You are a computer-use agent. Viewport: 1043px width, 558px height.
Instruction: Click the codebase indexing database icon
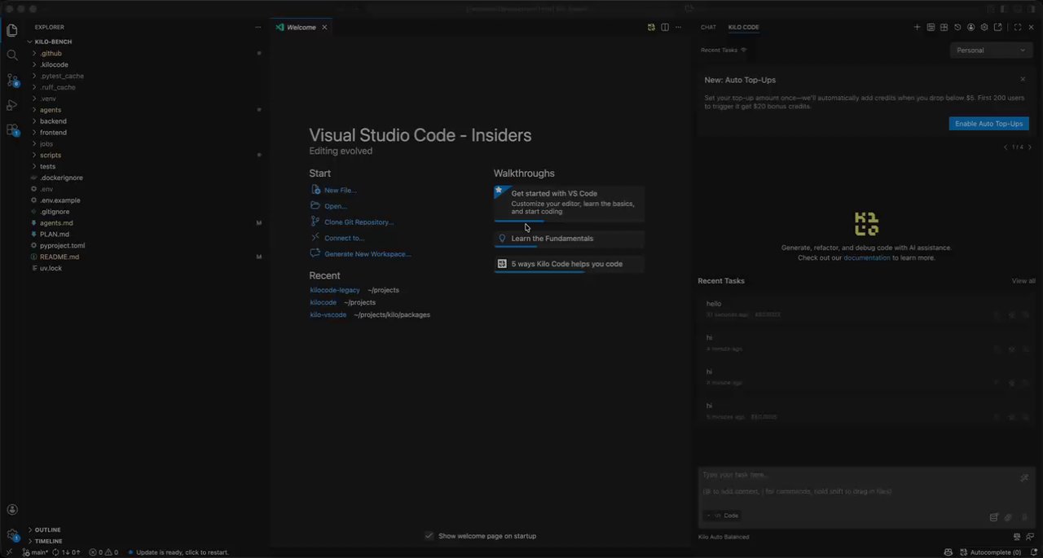pos(993,516)
